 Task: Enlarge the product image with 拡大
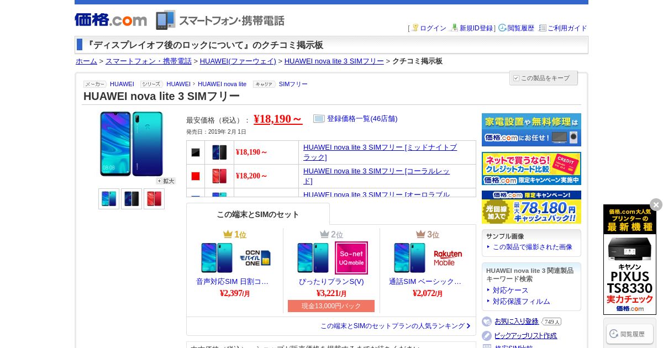(x=166, y=181)
